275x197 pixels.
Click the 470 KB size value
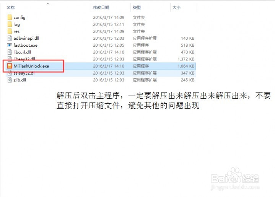coord(188,52)
